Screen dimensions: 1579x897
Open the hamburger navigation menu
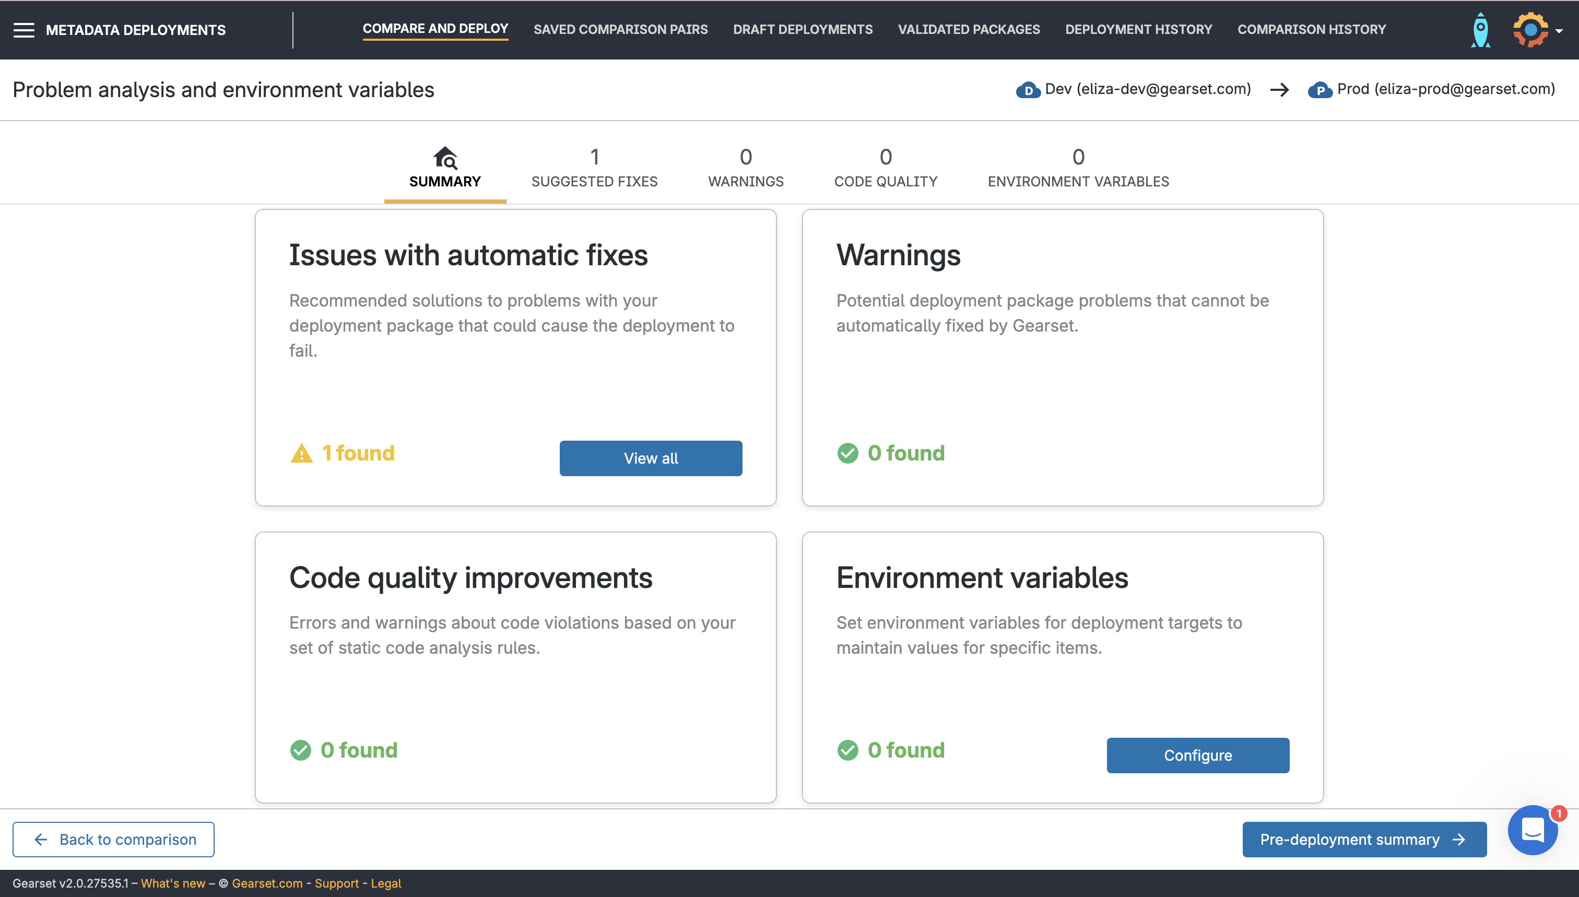pos(24,30)
